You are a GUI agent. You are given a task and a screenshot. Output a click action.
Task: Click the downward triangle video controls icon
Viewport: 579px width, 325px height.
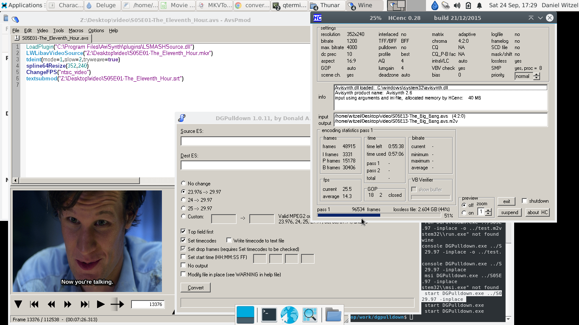(18, 304)
